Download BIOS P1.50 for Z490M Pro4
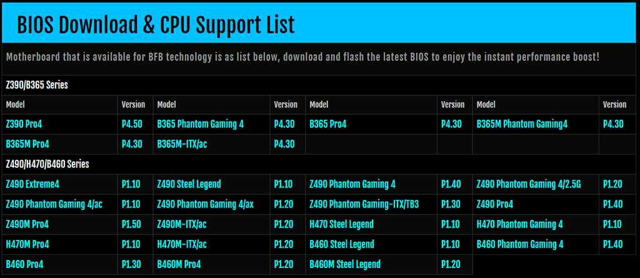The width and height of the screenshot is (640, 278). (x=131, y=224)
